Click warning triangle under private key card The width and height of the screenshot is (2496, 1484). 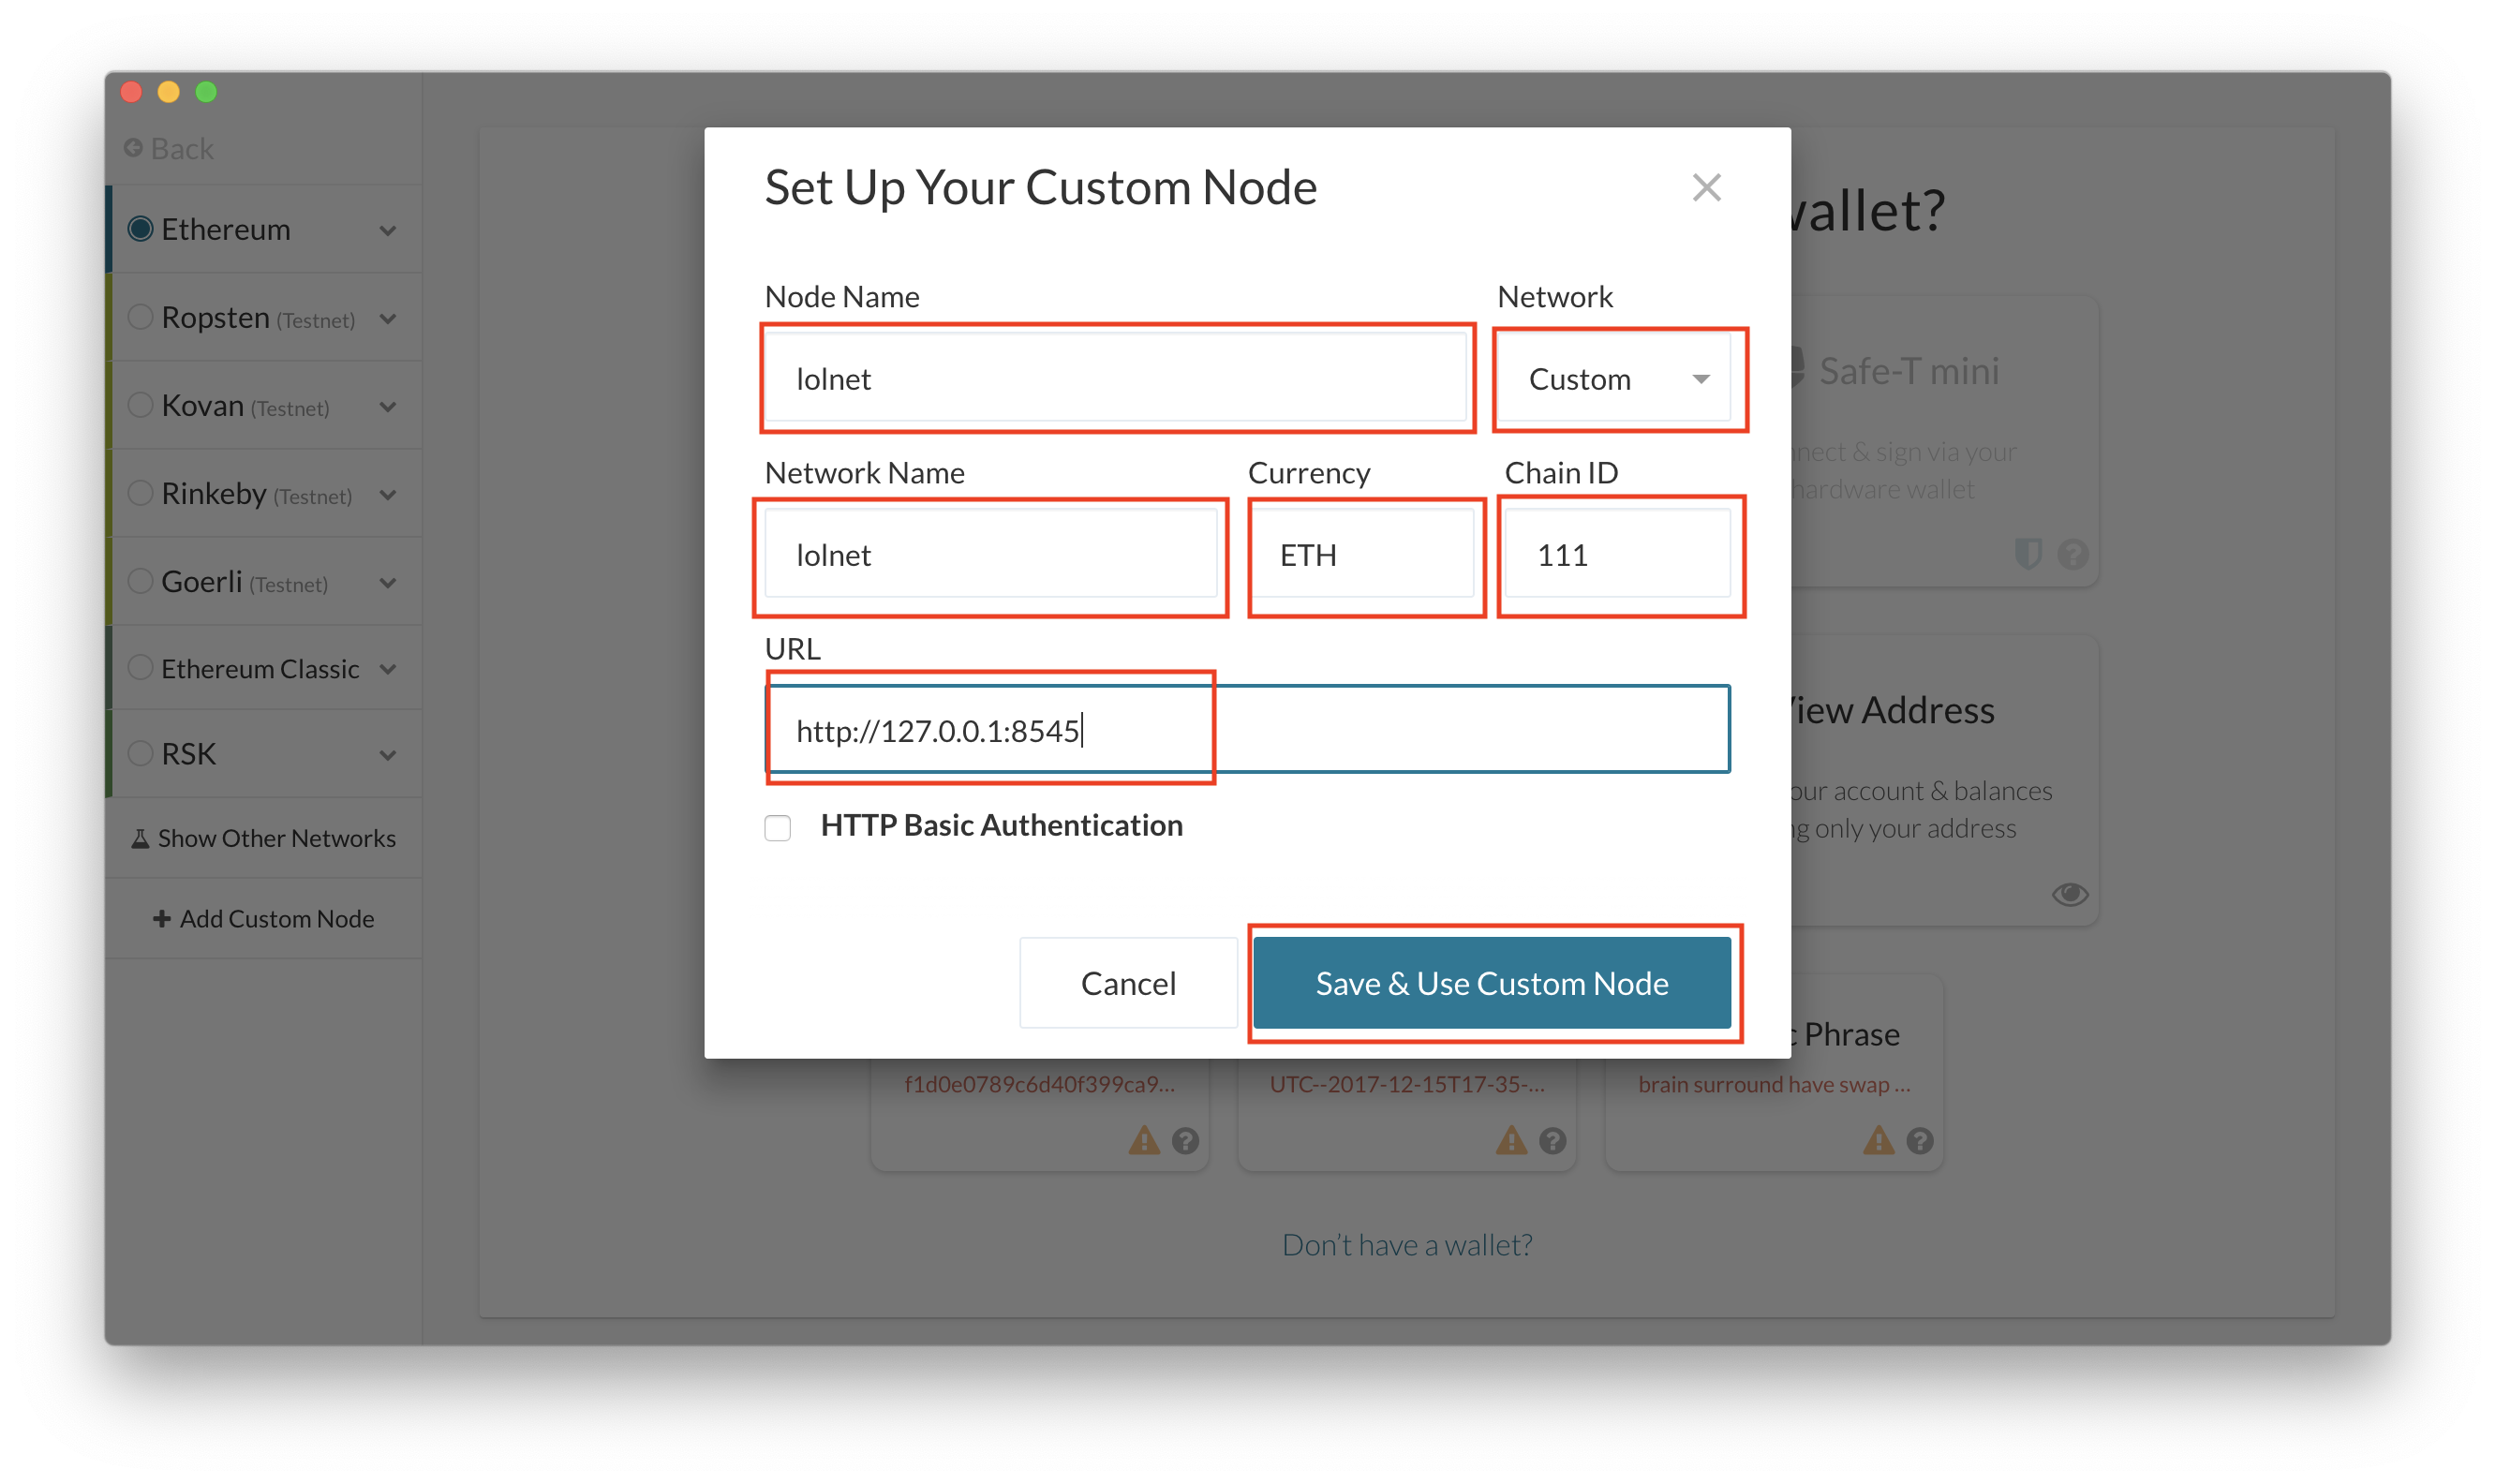tap(1143, 1140)
